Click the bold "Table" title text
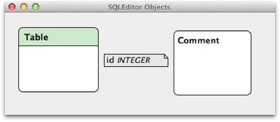Image resolution: width=280 pixels, height=122 pixels. click(x=36, y=37)
